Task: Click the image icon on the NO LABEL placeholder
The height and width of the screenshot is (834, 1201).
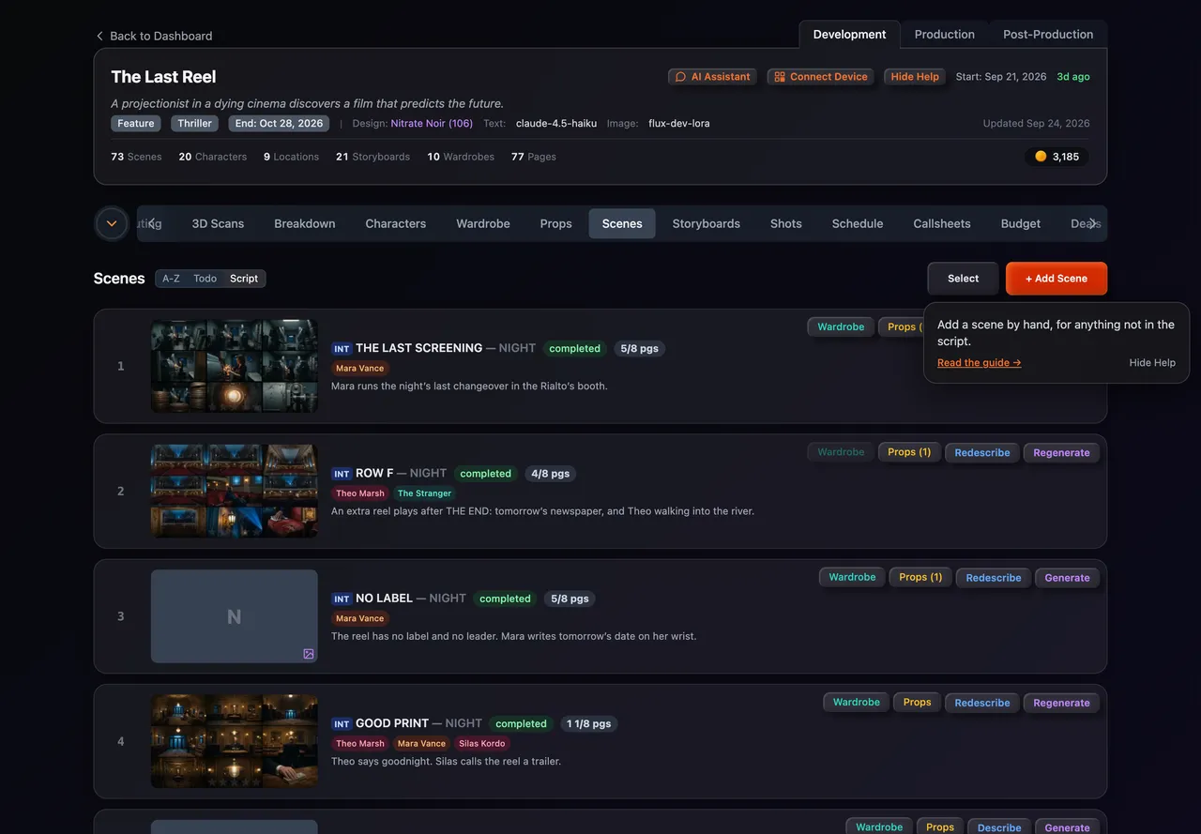Action: coord(308,653)
